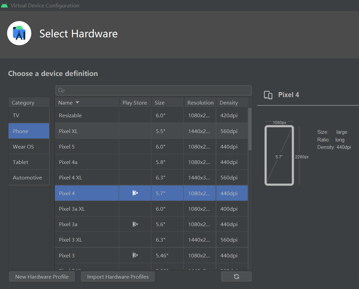Click Import Hardware Profiles button
The image size is (359, 289).
pos(118,277)
